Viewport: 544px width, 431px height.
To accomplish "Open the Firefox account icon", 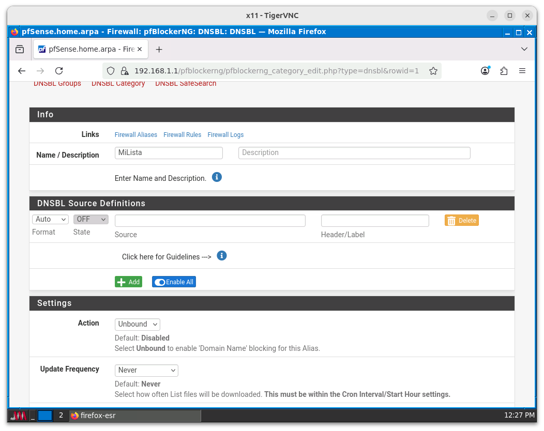I will [486, 71].
